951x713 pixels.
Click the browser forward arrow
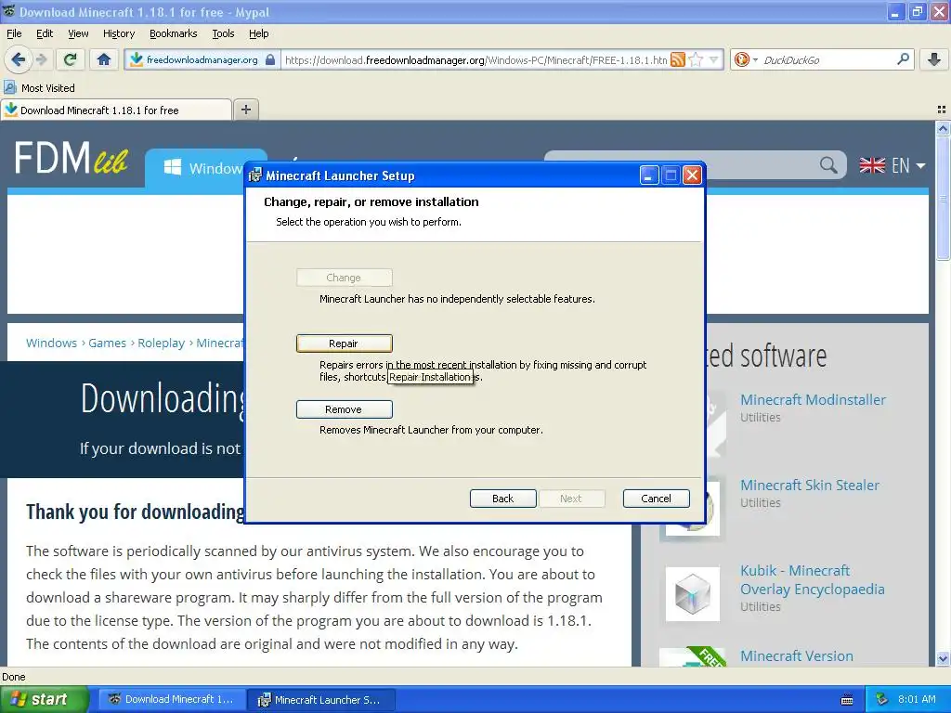tap(41, 59)
